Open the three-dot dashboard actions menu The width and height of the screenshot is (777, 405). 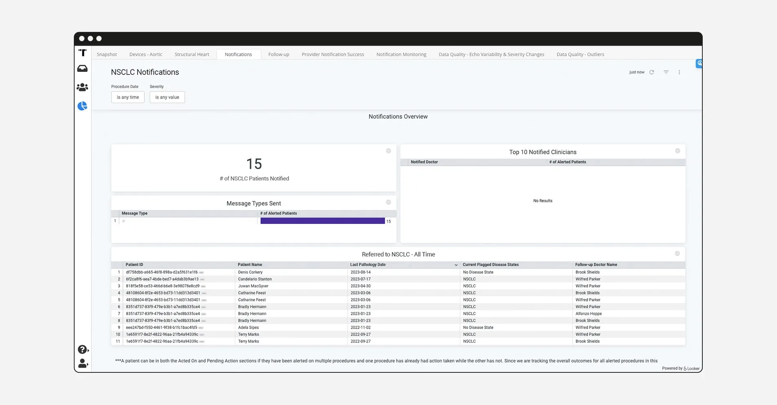679,72
